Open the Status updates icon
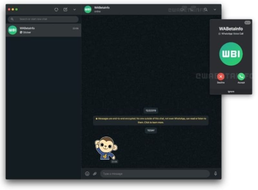Viewport: 258px width, 190px height. click(x=56, y=10)
